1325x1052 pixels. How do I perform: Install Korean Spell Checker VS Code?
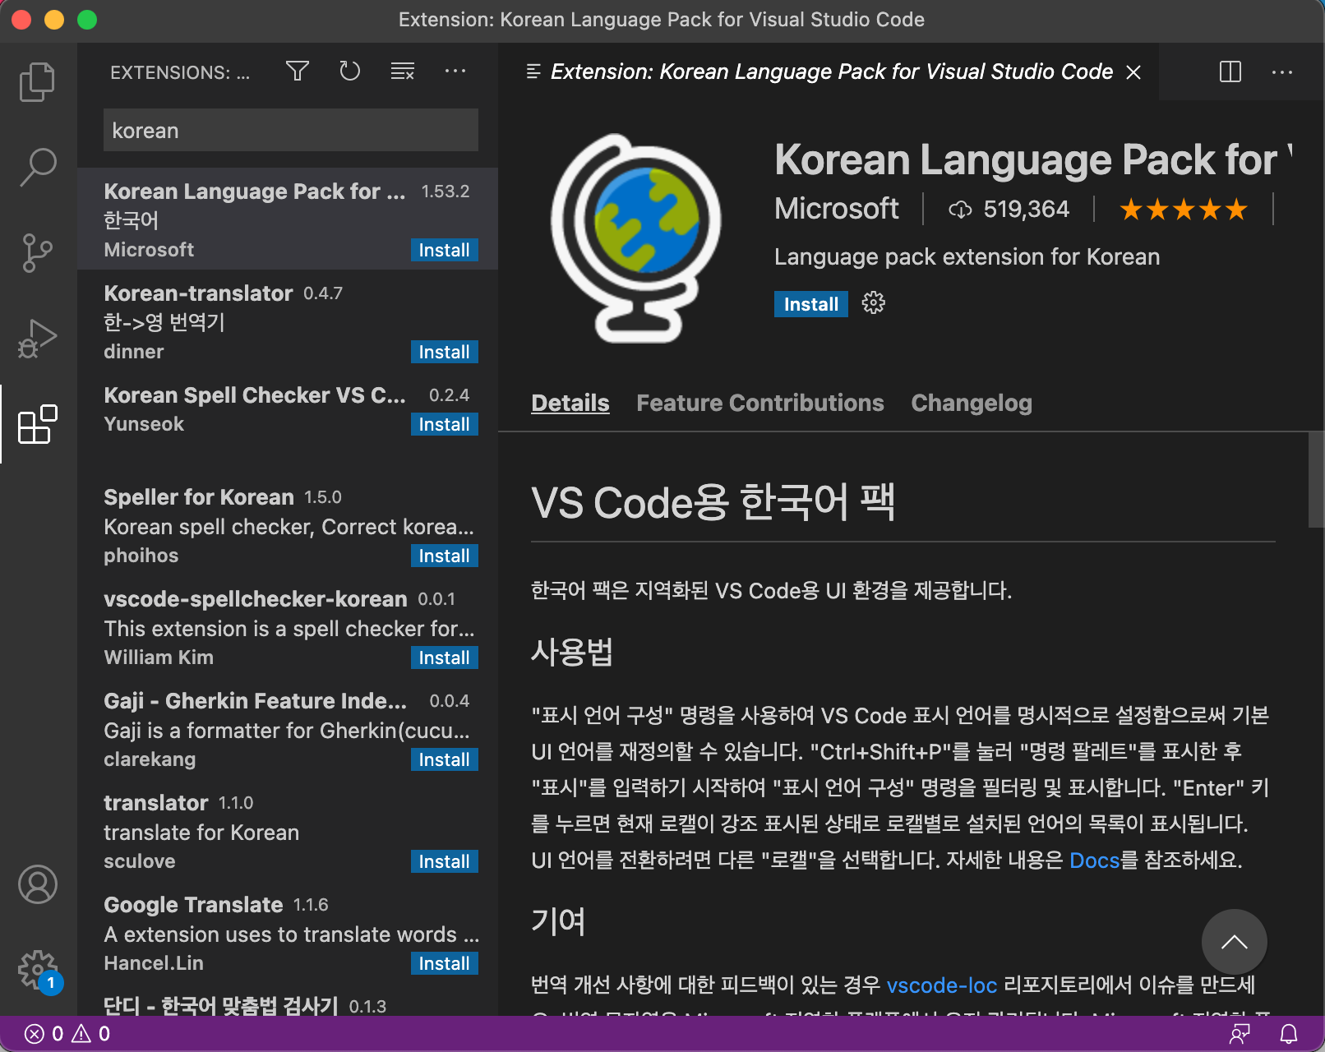[x=444, y=424]
